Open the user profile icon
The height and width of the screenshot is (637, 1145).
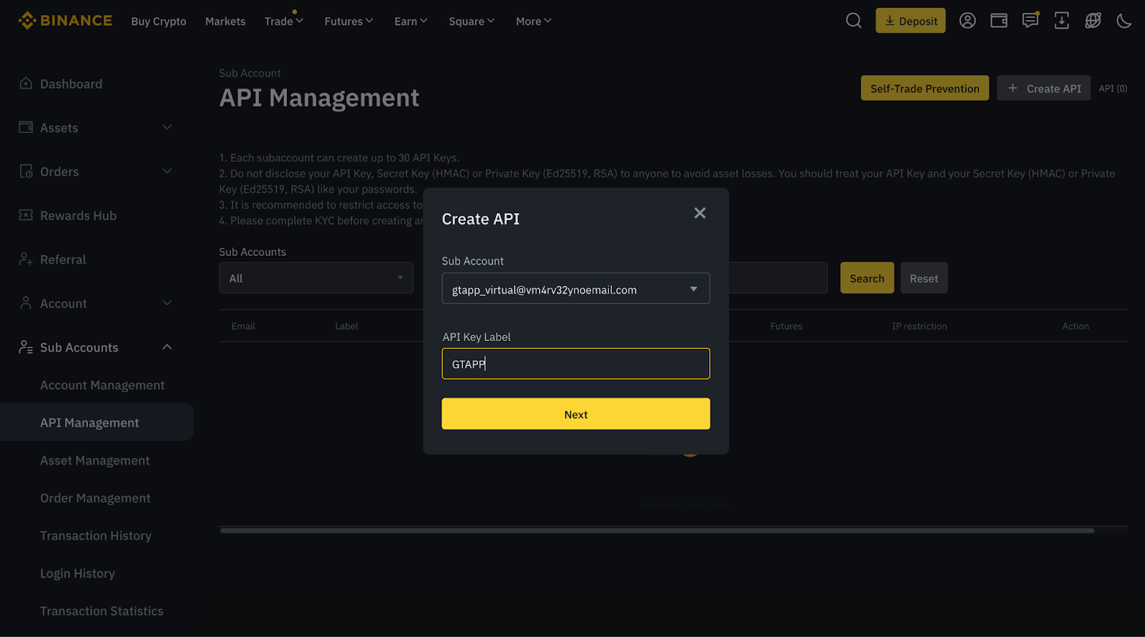click(968, 21)
